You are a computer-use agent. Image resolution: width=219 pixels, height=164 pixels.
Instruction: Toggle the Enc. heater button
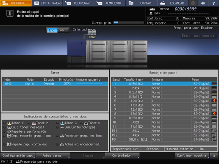pos(52,30)
